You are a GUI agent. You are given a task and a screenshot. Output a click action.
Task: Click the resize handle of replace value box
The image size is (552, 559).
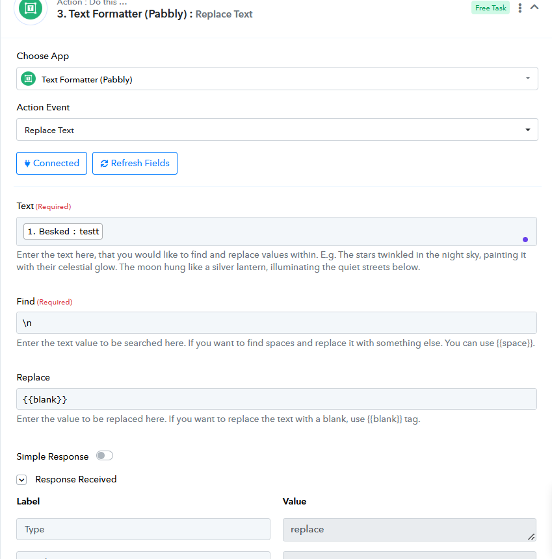click(x=531, y=537)
